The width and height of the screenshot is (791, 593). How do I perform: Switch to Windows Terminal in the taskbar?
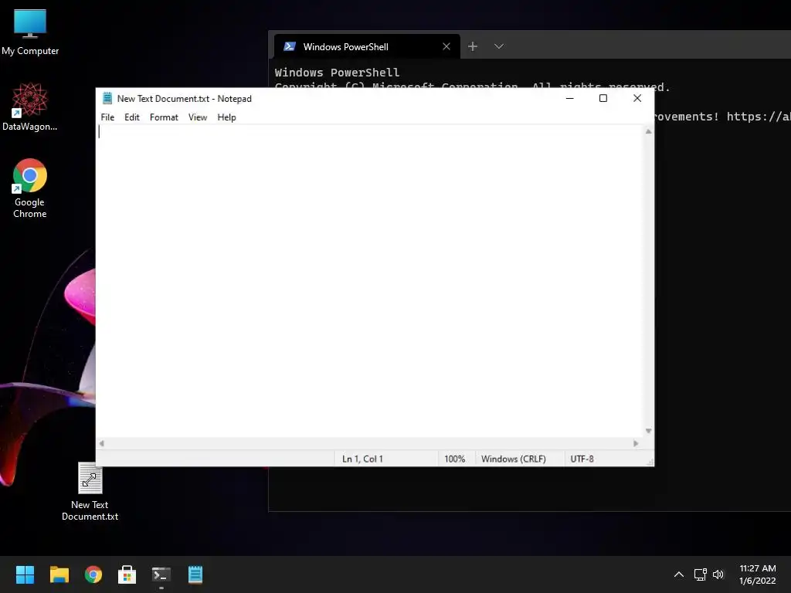click(x=161, y=574)
